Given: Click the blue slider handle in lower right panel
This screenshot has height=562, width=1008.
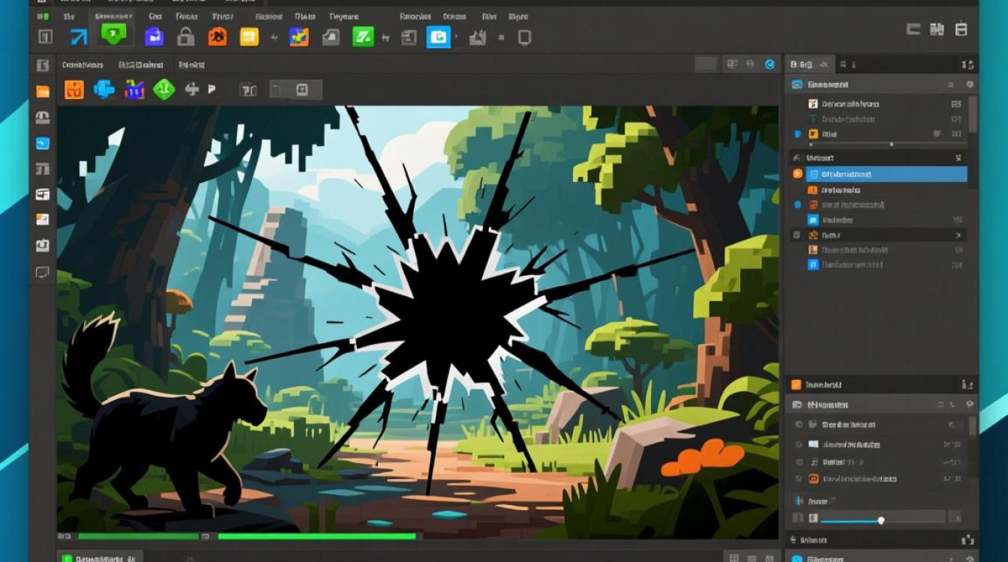Looking at the screenshot, I should (x=880, y=520).
